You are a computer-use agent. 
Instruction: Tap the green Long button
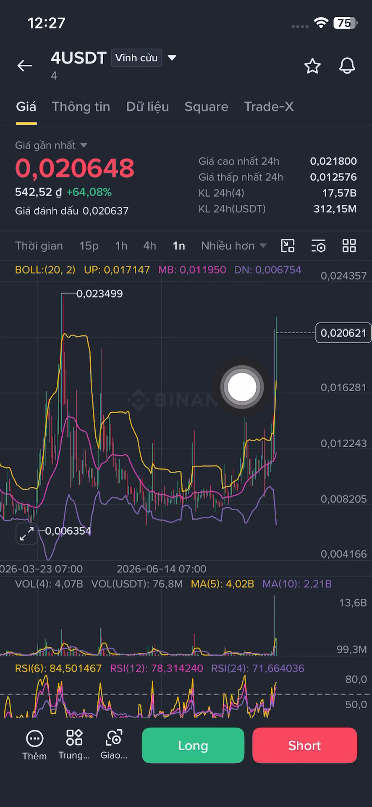(193, 745)
